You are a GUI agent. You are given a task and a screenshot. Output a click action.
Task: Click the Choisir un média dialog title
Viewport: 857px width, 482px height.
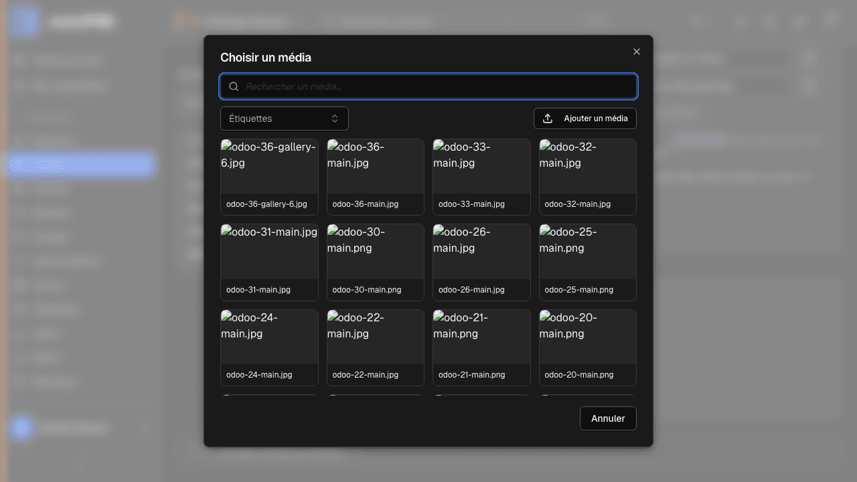click(x=266, y=58)
